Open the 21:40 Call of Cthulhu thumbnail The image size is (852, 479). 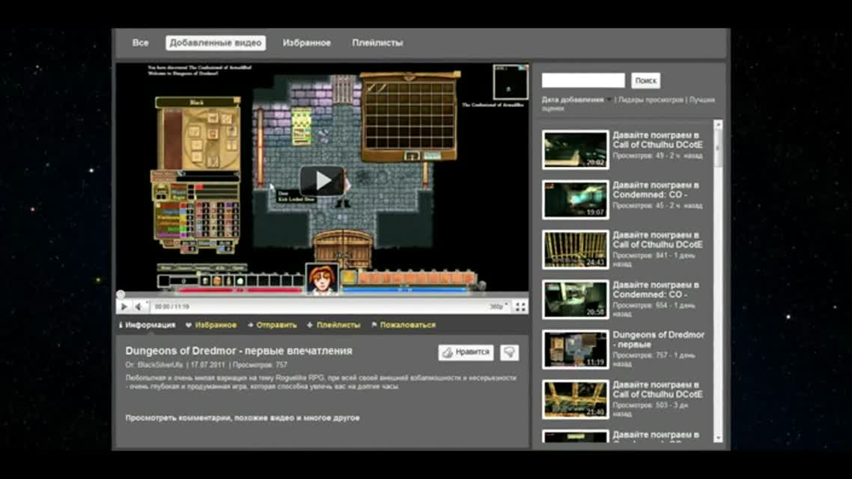tap(576, 400)
